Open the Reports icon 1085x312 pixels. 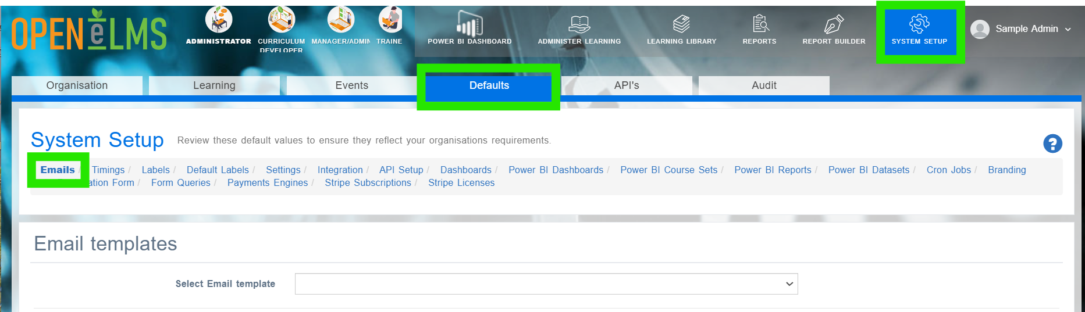tap(760, 24)
